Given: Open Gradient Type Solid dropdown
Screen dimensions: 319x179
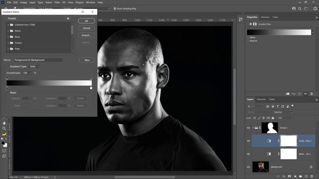Looking at the screenshot, I should [34, 66].
